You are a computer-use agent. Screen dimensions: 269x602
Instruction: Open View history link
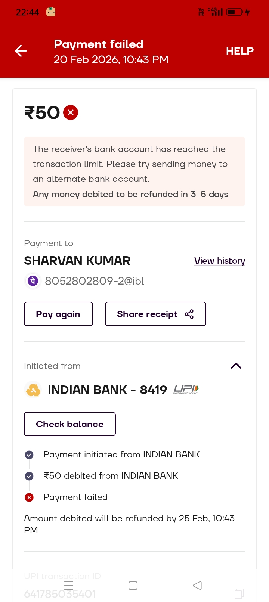(220, 261)
